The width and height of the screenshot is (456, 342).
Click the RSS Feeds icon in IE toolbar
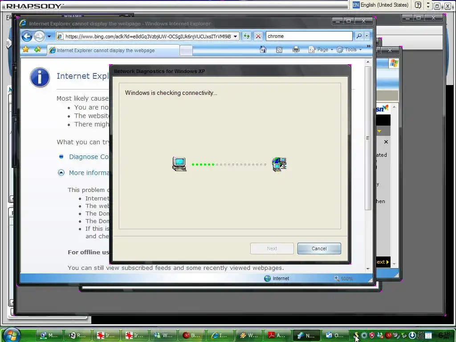pos(279,50)
